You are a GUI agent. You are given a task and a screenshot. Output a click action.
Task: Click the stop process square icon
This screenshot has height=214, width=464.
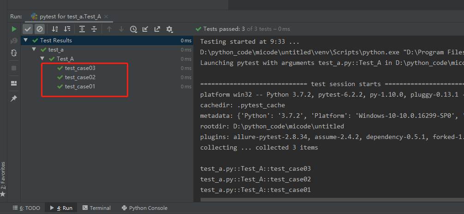pyautogui.click(x=14, y=68)
